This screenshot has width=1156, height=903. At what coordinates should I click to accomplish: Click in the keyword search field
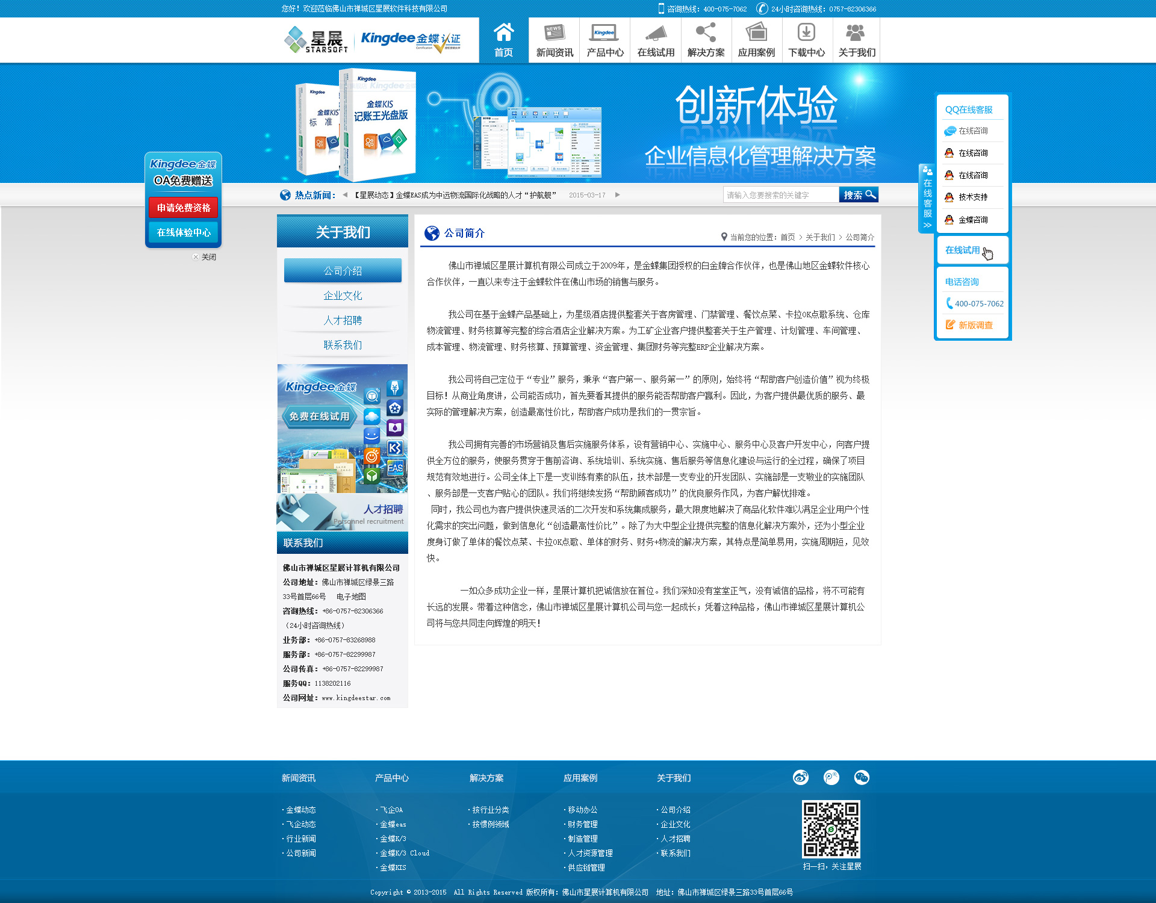(x=780, y=195)
